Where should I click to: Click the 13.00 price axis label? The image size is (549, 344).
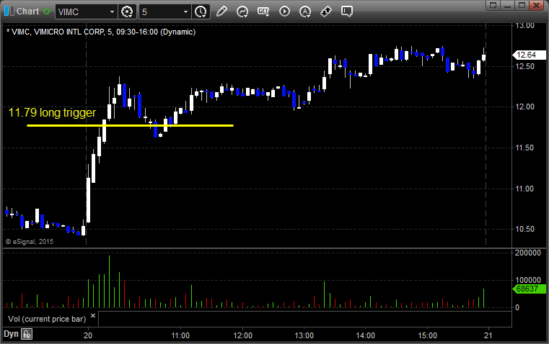tap(525, 25)
